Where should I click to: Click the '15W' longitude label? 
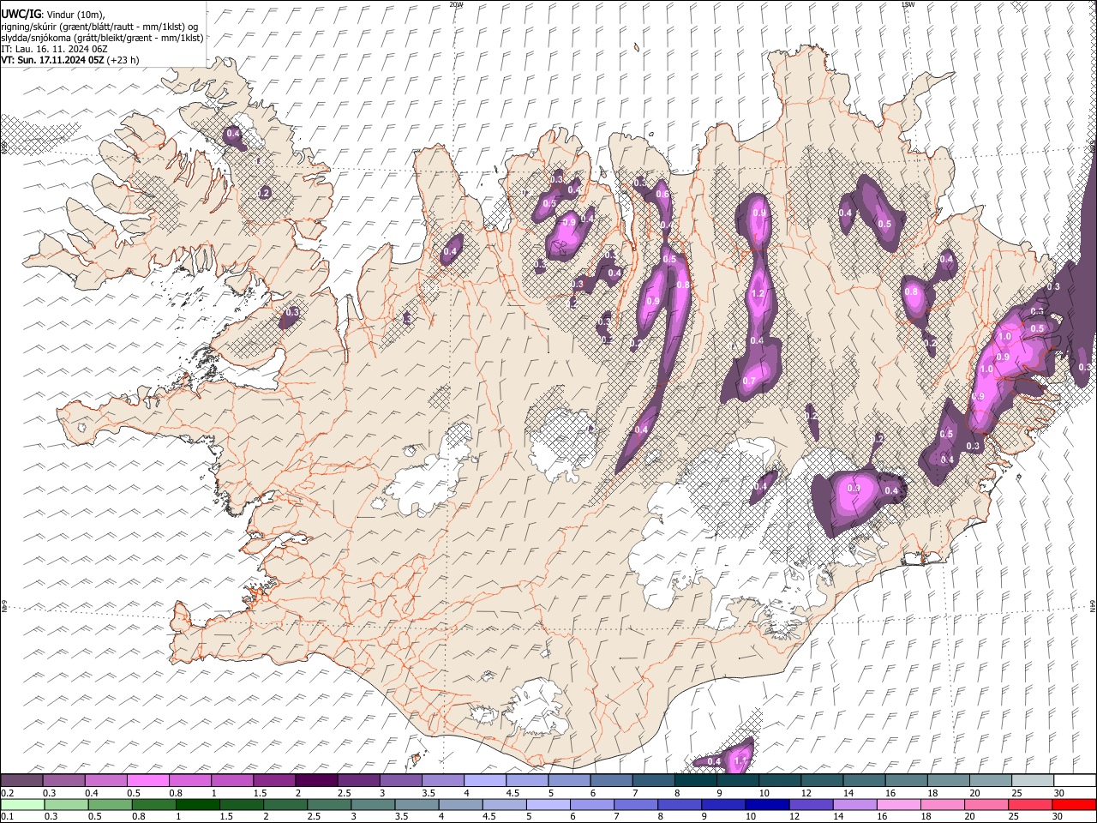point(908,4)
